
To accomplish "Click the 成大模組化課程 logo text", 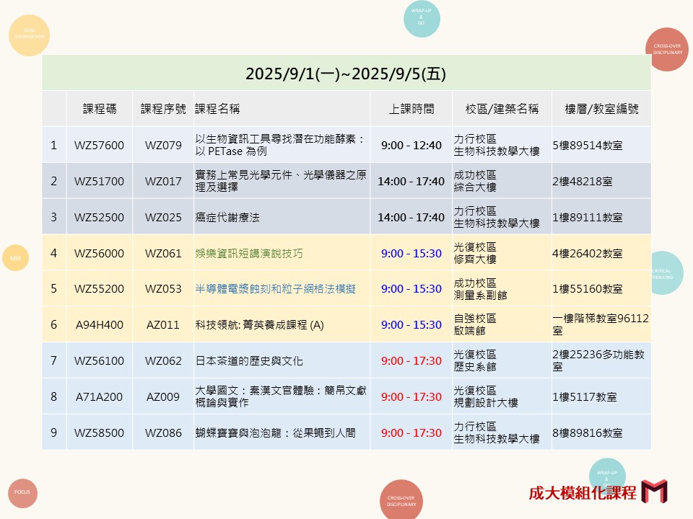I will (x=582, y=492).
